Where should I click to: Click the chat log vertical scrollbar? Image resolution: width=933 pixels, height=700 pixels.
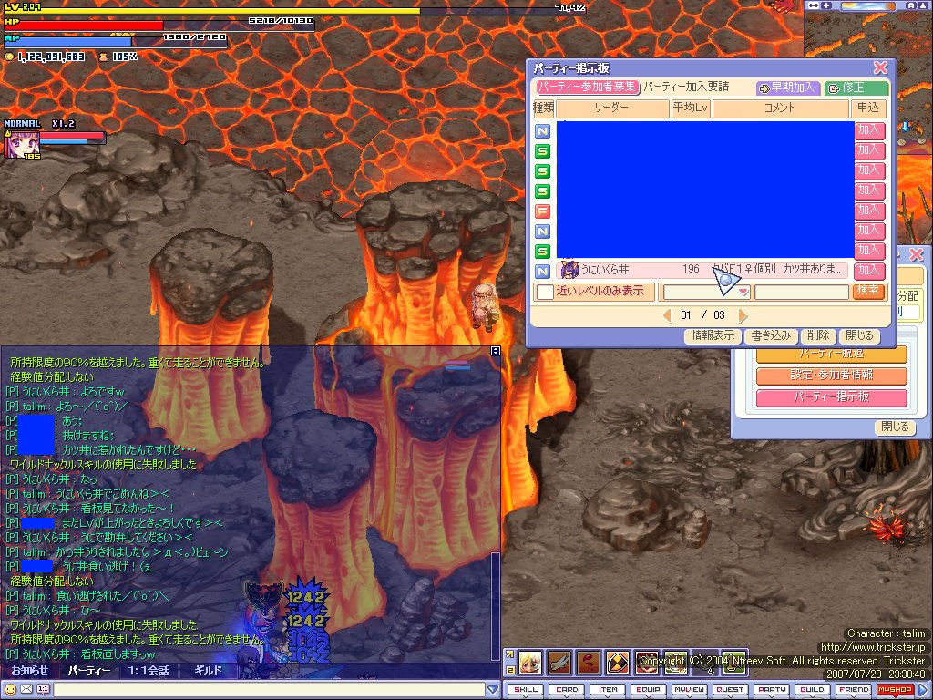click(495, 606)
